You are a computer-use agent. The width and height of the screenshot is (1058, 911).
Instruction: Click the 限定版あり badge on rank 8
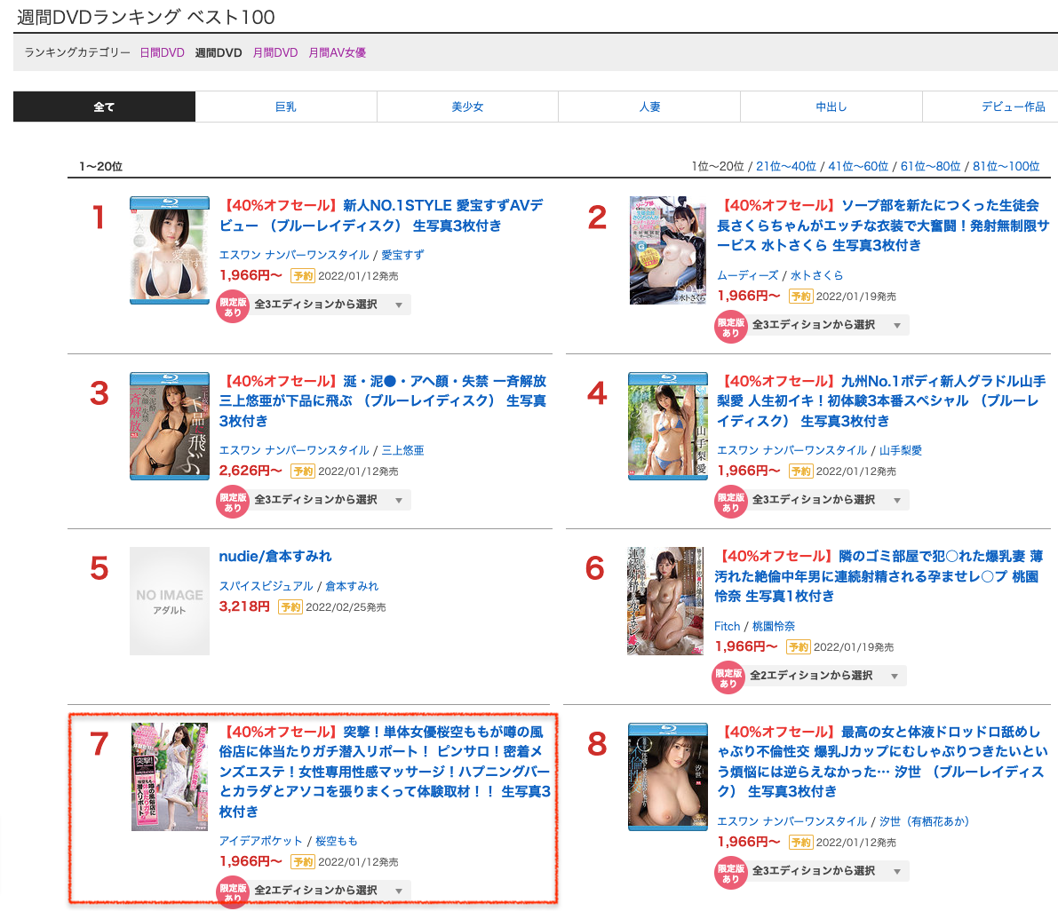tap(730, 873)
